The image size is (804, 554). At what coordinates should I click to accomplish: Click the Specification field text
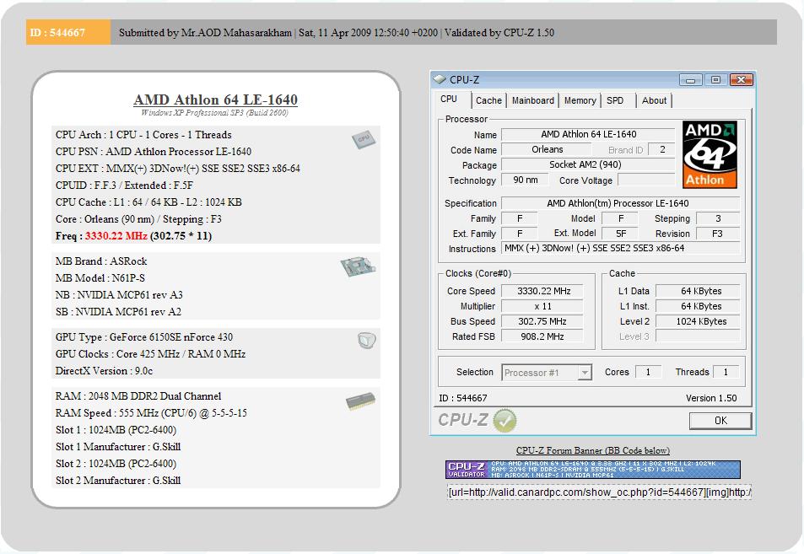(620, 203)
